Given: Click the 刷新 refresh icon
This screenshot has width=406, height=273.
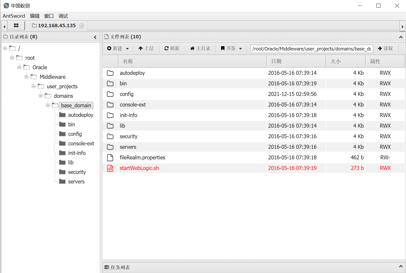Looking at the screenshot, I should [x=167, y=48].
